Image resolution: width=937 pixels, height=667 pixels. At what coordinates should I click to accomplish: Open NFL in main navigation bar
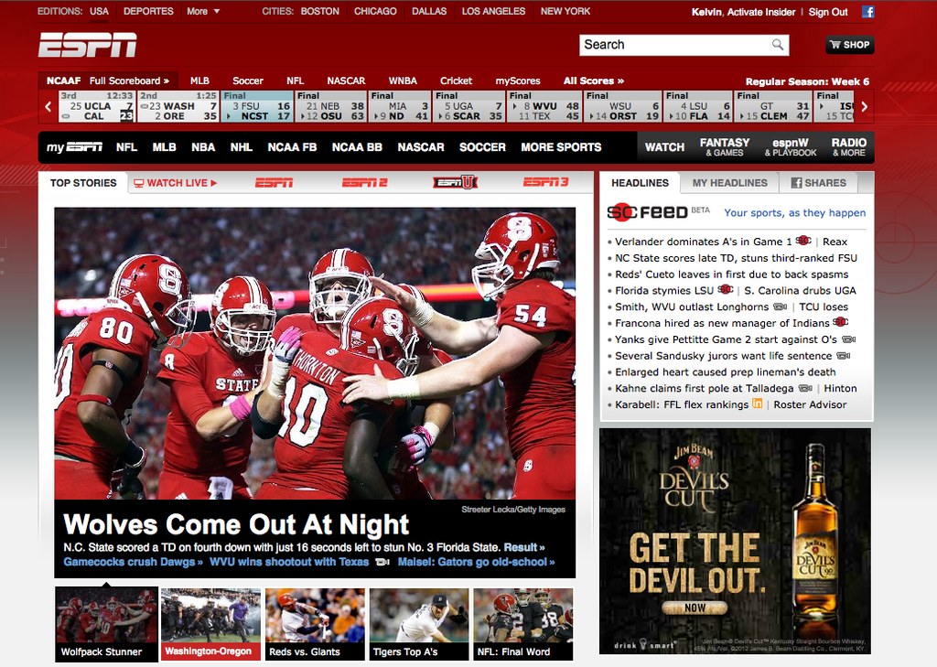(x=126, y=147)
